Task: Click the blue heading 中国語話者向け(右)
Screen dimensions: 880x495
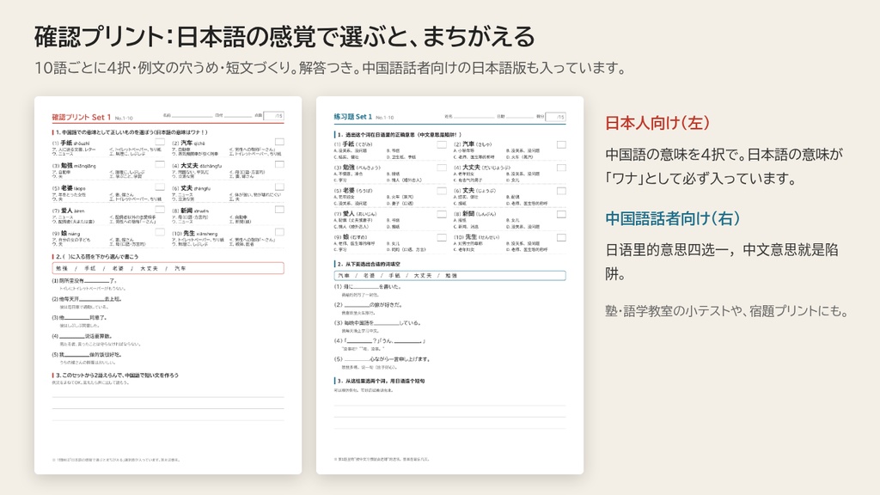Action: tap(672, 218)
